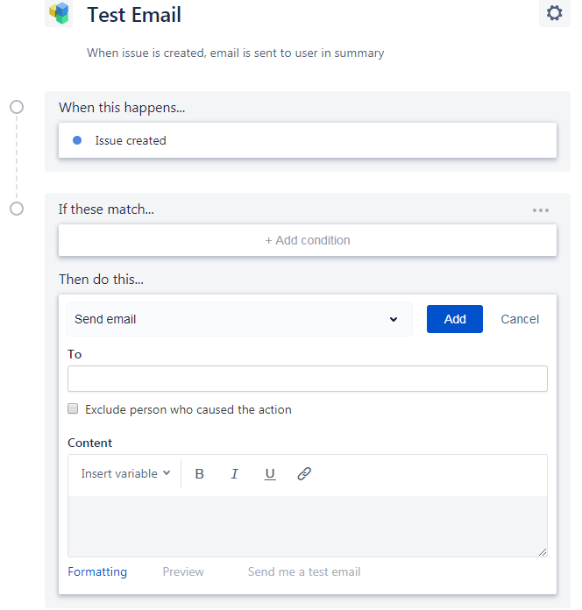Open the rule settings gear icon
582x610 pixels.
pos(554,13)
